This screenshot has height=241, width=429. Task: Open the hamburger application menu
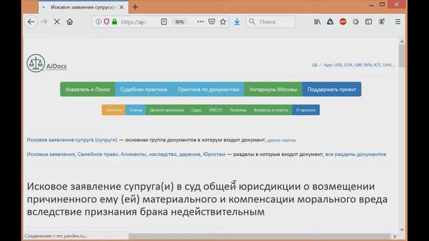397,21
